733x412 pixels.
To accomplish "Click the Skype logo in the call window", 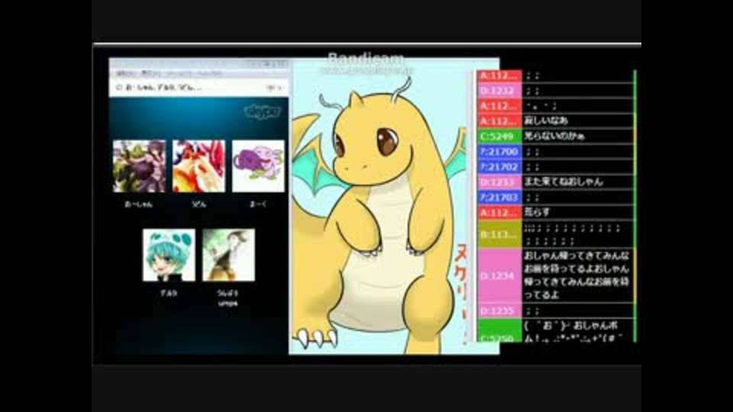I will coord(262,111).
